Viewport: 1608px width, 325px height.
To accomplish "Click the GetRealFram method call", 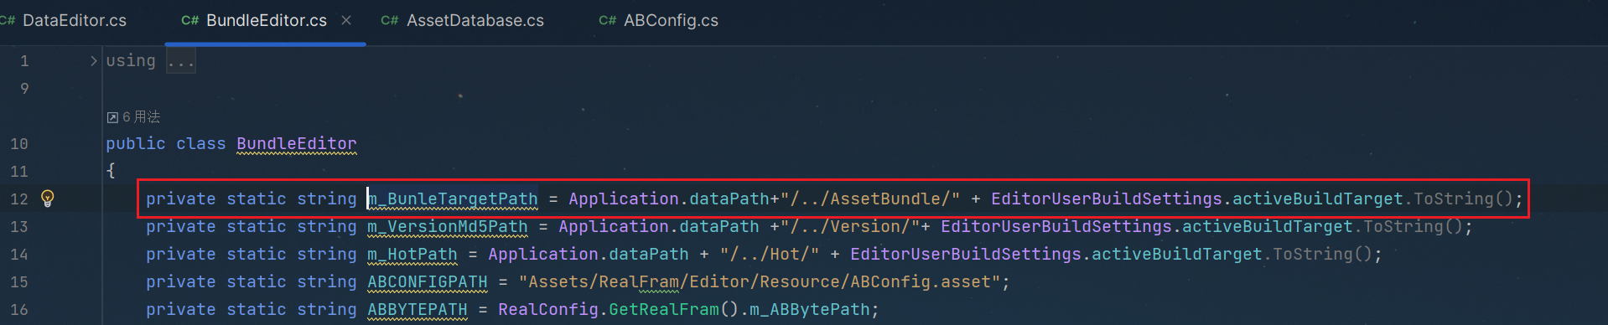I will pos(664,310).
